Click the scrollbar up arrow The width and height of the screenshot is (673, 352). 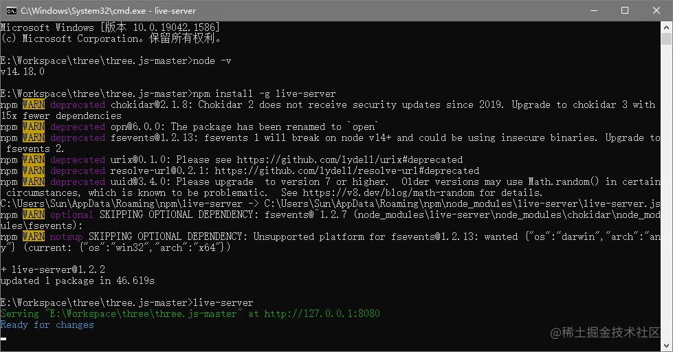pyautogui.click(x=666, y=27)
